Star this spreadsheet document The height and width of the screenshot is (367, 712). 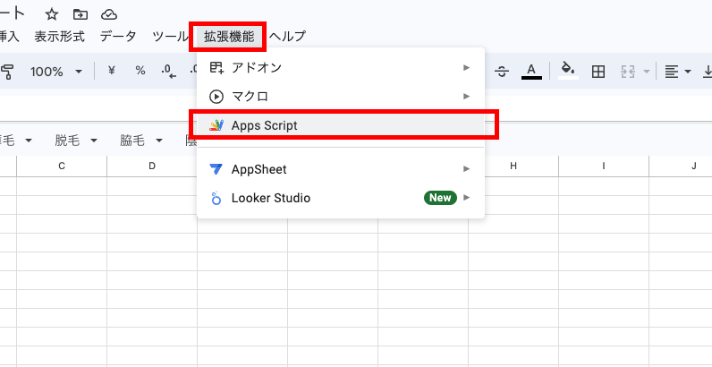52,14
